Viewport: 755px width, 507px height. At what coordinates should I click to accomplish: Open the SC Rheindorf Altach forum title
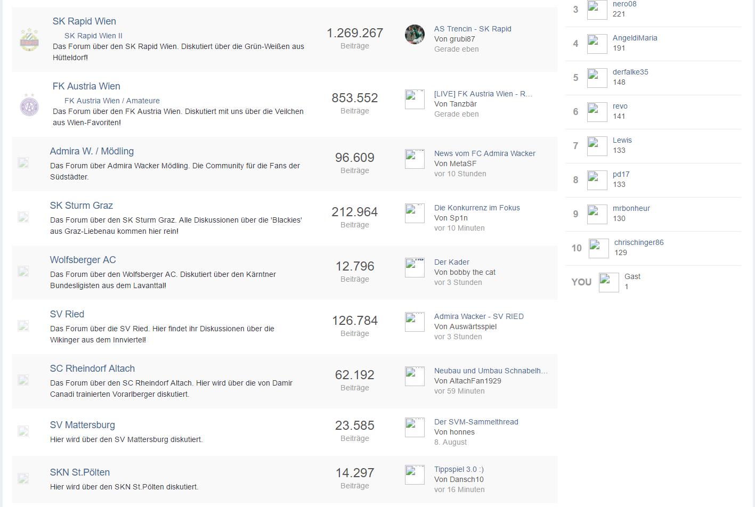tap(92, 369)
